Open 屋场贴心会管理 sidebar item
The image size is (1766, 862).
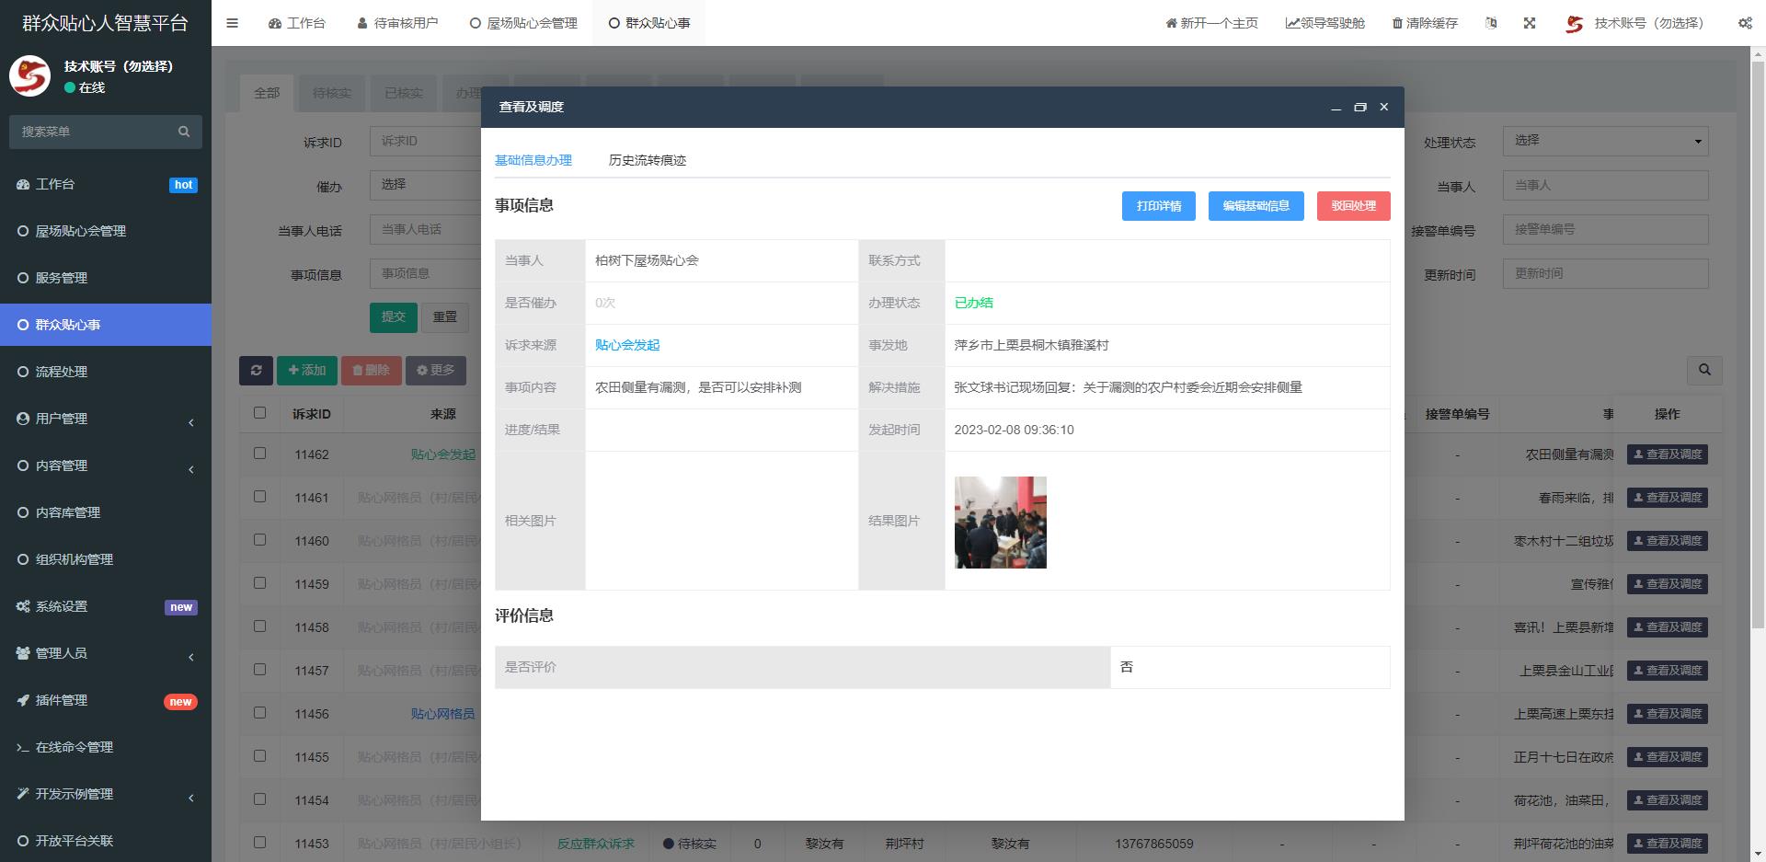(x=106, y=231)
